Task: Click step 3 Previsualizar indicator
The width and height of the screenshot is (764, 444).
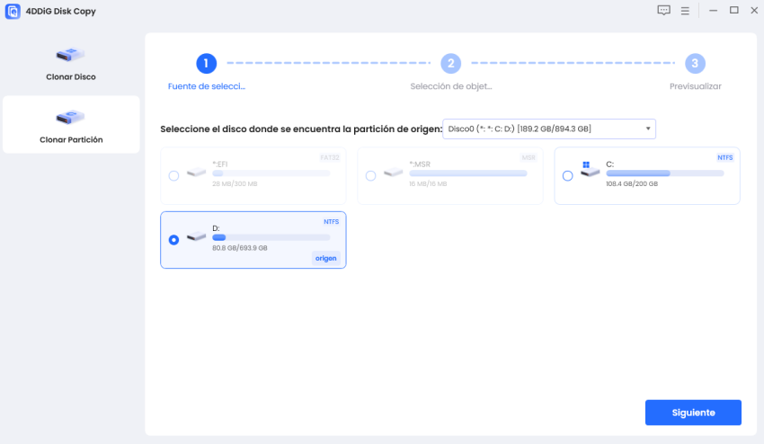Action: pyautogui.click(x=695, y=64)
